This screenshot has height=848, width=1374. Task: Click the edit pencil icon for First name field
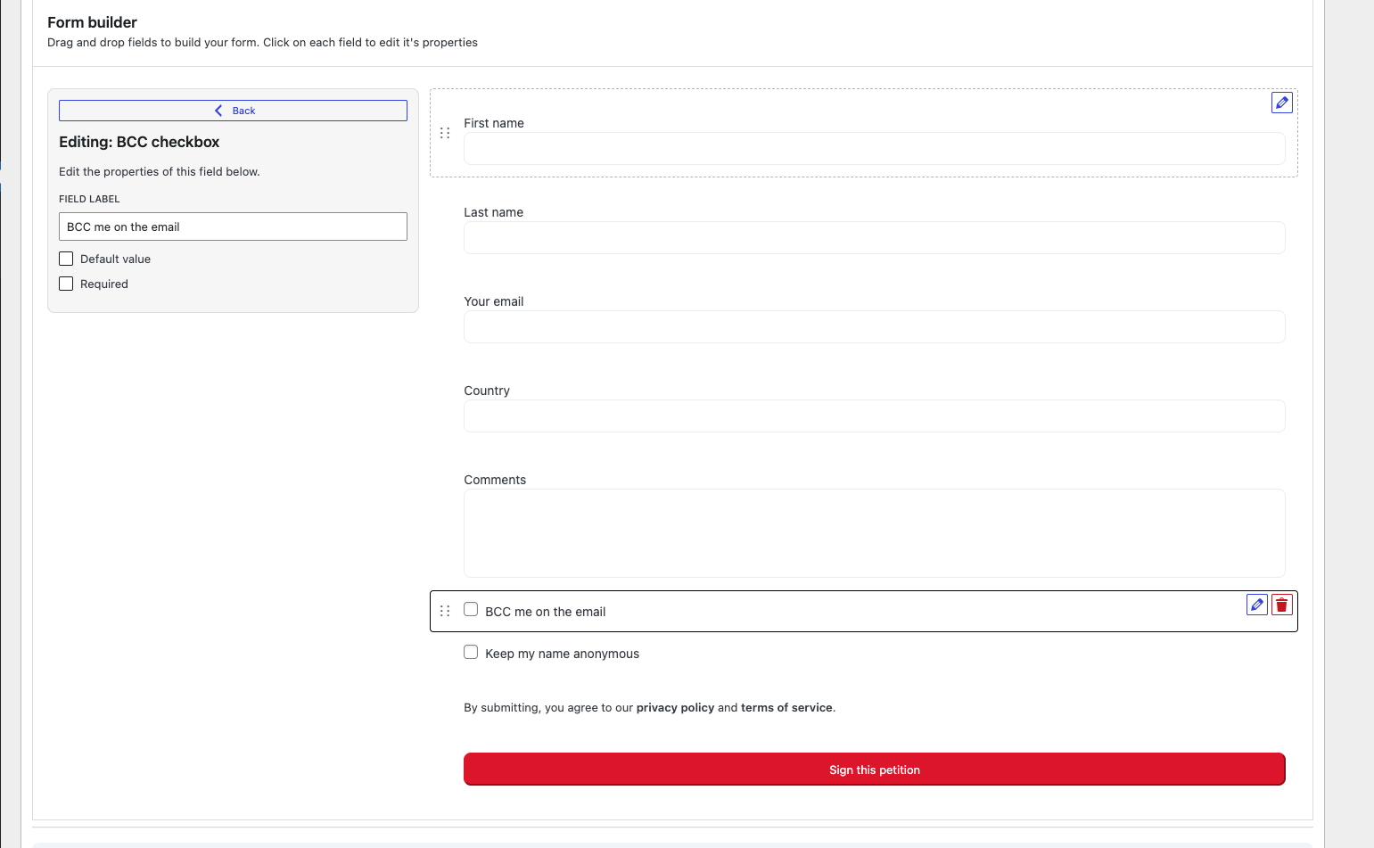point(1281,103)
